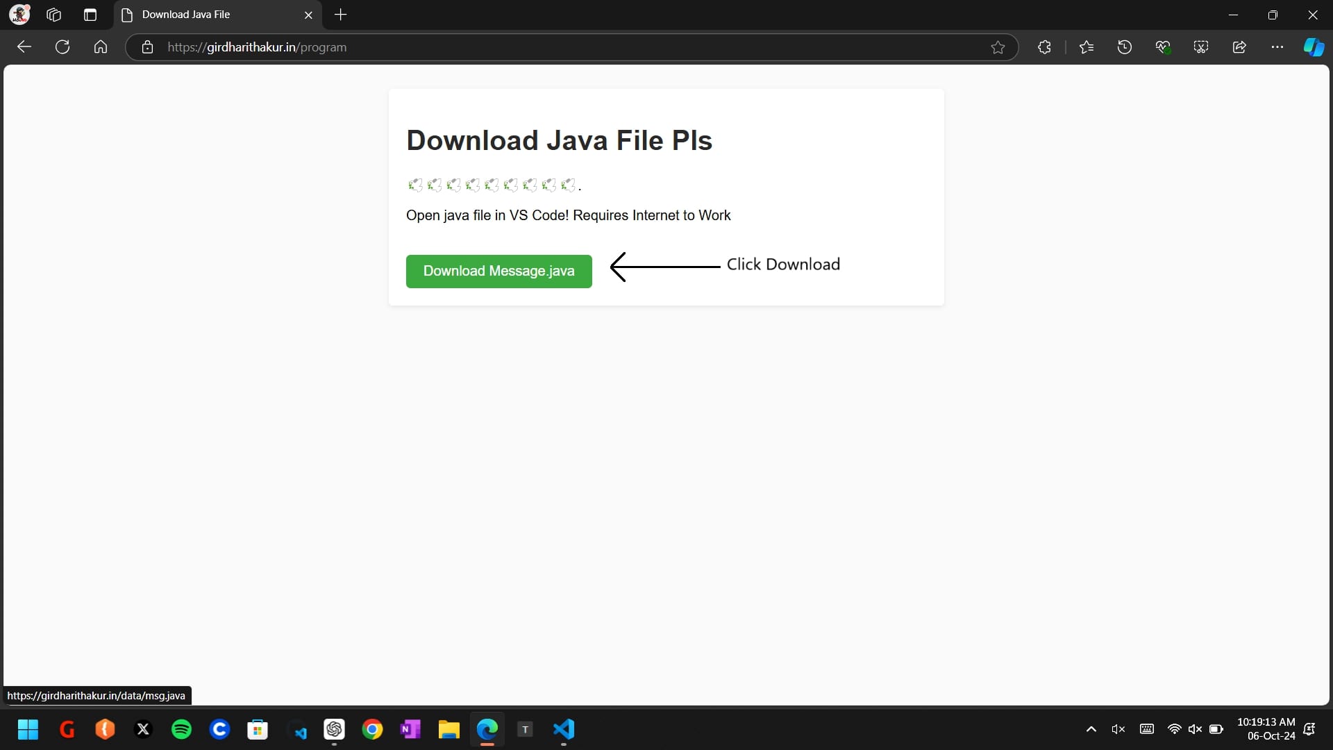
Task: Open the browser History icon
Action: point(1125,47)
